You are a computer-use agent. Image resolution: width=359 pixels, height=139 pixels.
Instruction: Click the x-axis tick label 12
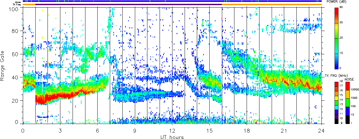tap(172, 131)
